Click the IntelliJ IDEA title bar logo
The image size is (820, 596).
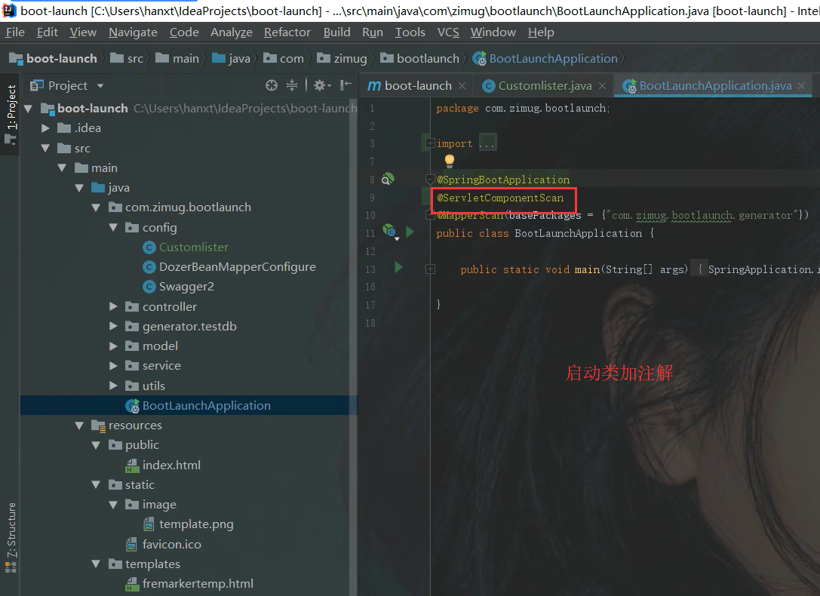click(x=9, y=10)
